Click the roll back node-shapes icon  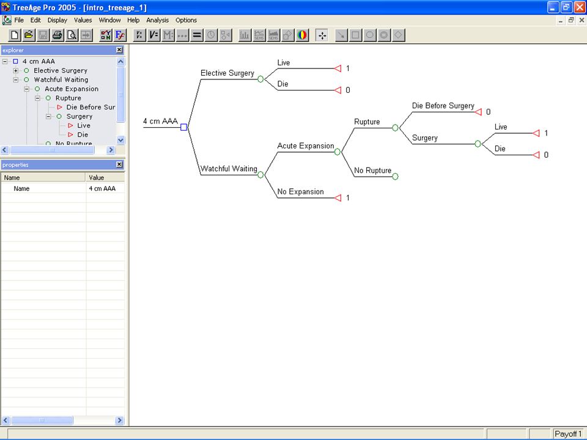pyautogui.click(x=226, y=35)
